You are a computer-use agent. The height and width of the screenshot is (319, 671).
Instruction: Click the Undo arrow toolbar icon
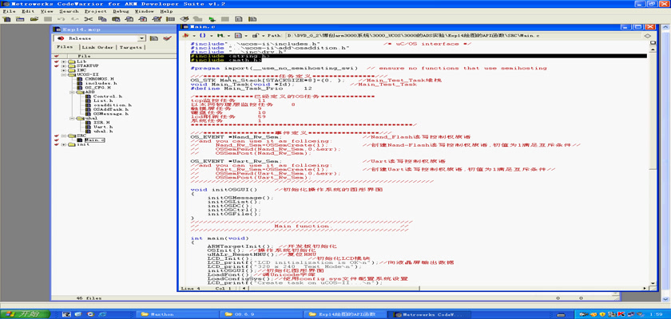coord(61,19)
